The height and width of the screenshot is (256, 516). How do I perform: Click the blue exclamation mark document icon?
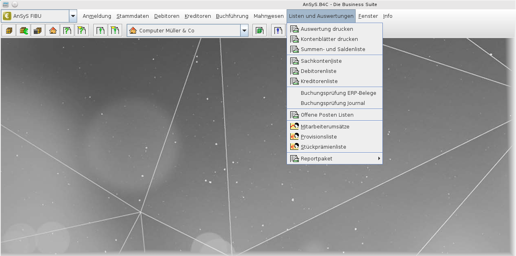[x=278, y=30]
